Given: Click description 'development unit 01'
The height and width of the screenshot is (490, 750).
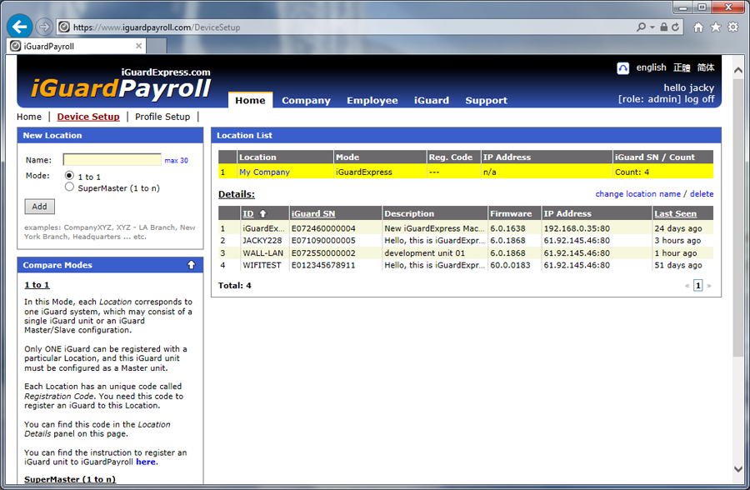Looking at the screenshot, I should pos(425,253).
